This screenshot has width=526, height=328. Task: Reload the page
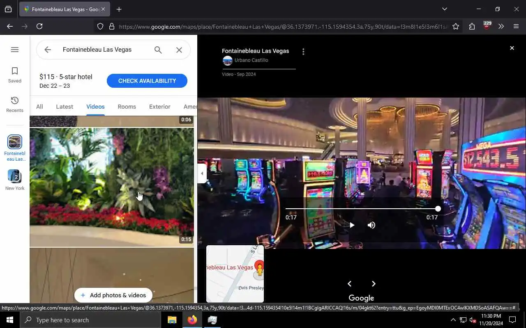(39, 26)
